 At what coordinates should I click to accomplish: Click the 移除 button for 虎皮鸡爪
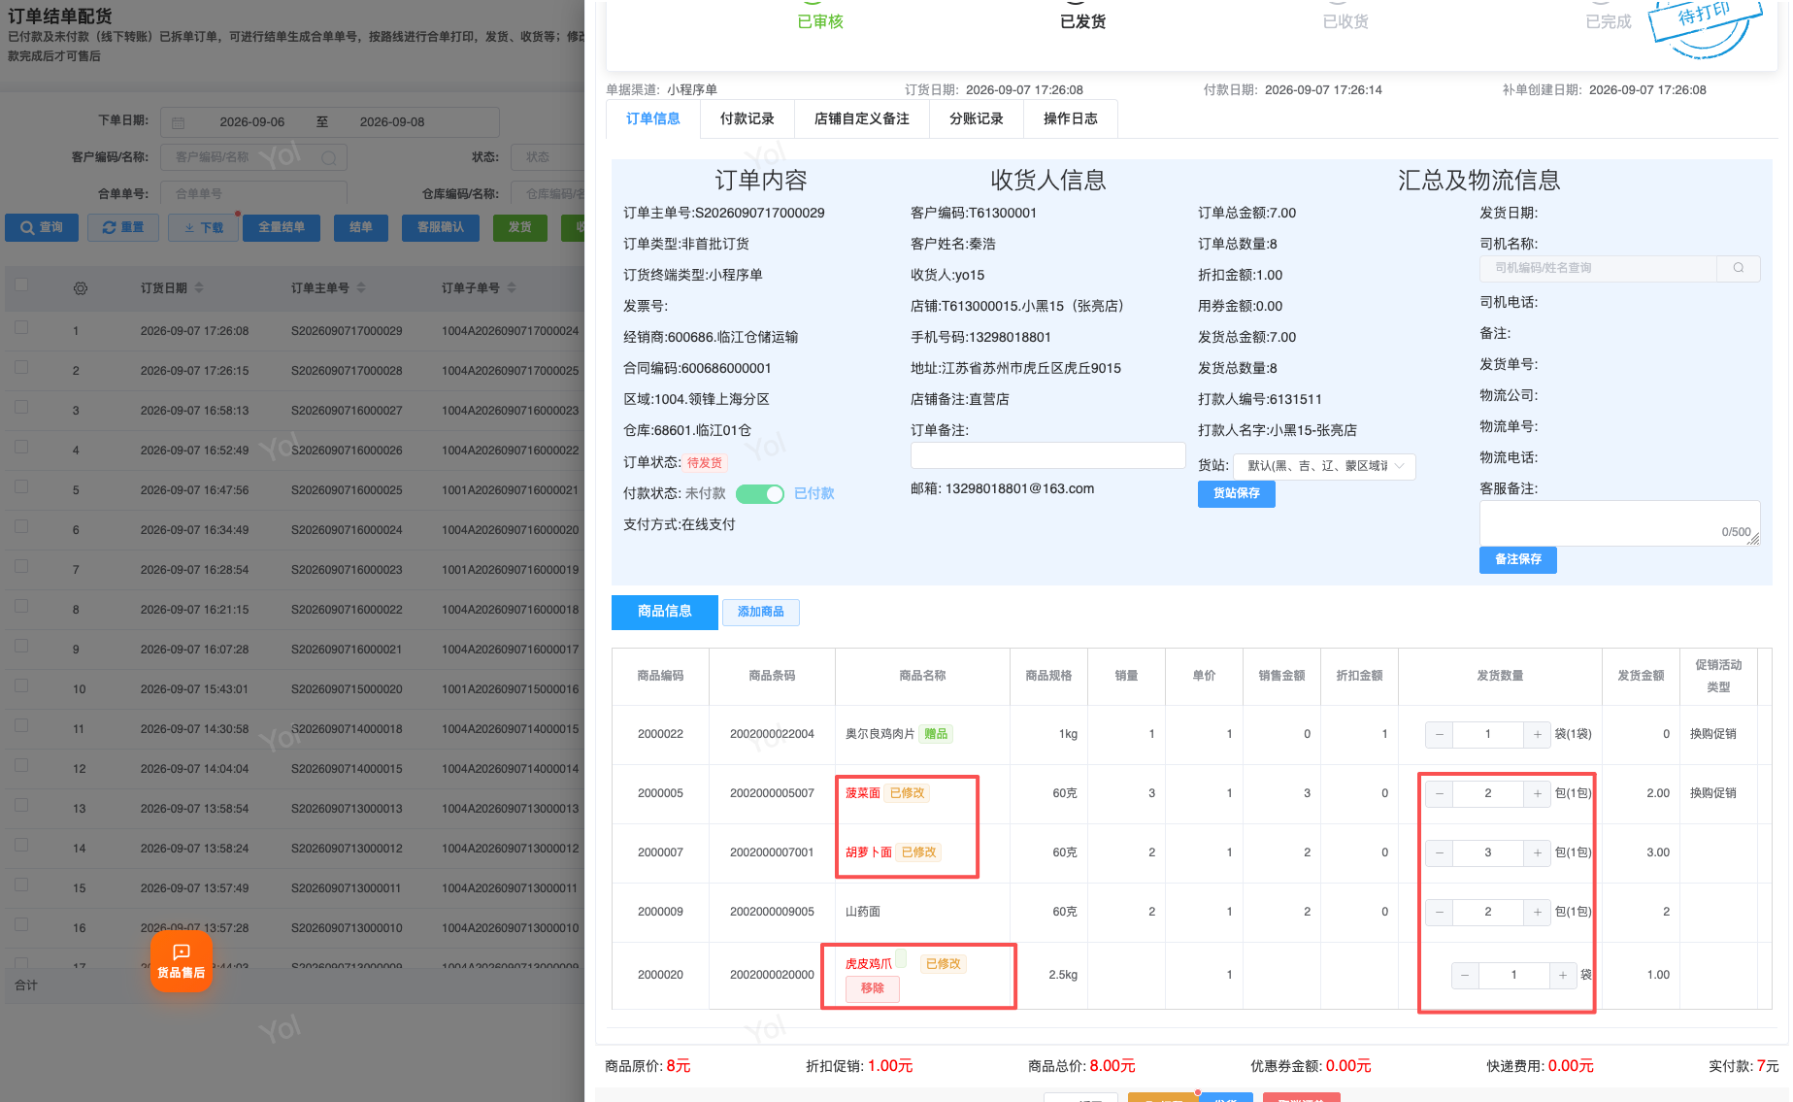873,989
